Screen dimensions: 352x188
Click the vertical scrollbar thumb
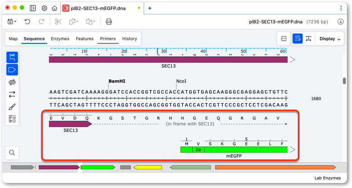(x=344, y=81)
